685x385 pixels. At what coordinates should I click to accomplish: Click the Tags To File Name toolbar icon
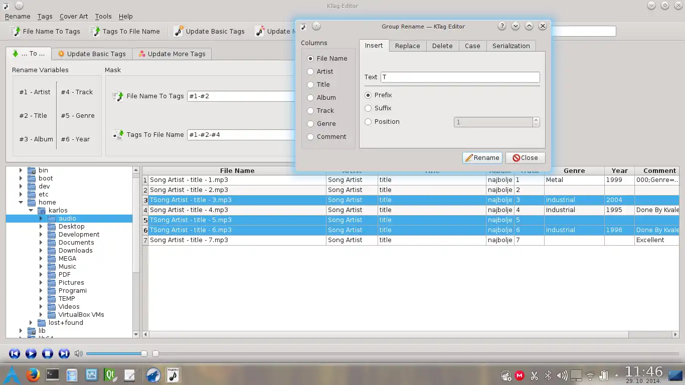tap(95, 31)
